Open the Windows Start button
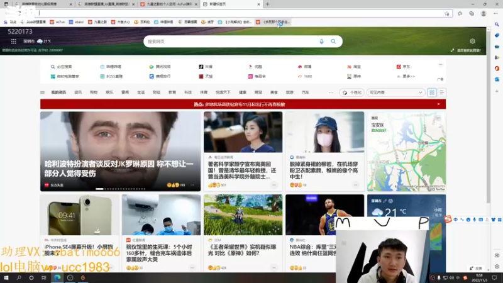Viewport: 503px width, 283px height. (x=6, y=277)
